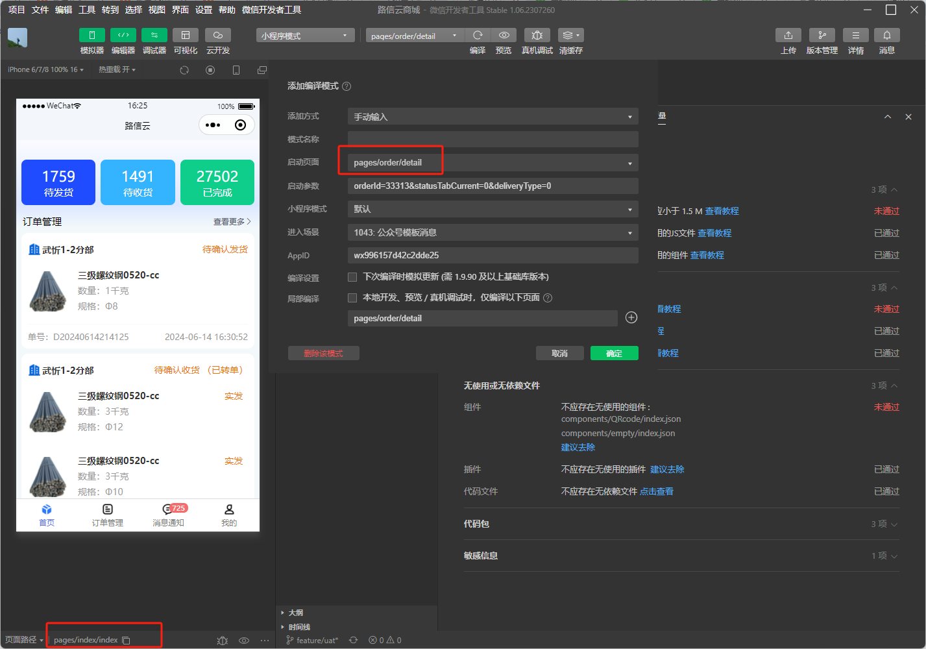This screenshot has height=649, width=926.
Task: Click the capsule close circle in simulator
Action: (240, 125)
